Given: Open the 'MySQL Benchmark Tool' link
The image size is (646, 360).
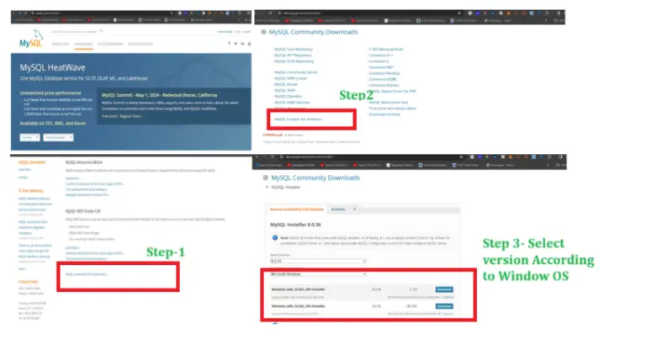Looking at the screenshot, I should click(388, 102).
